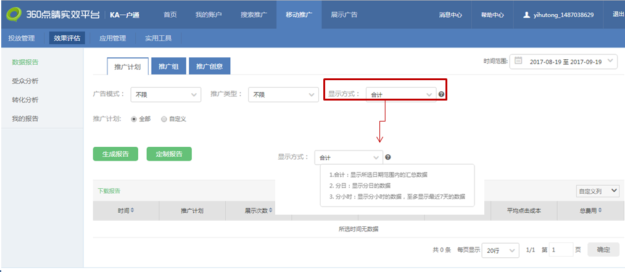Open the 自定义列 dropdown
The height and width of the screenshot is (272, 625).
pos(597,191)
